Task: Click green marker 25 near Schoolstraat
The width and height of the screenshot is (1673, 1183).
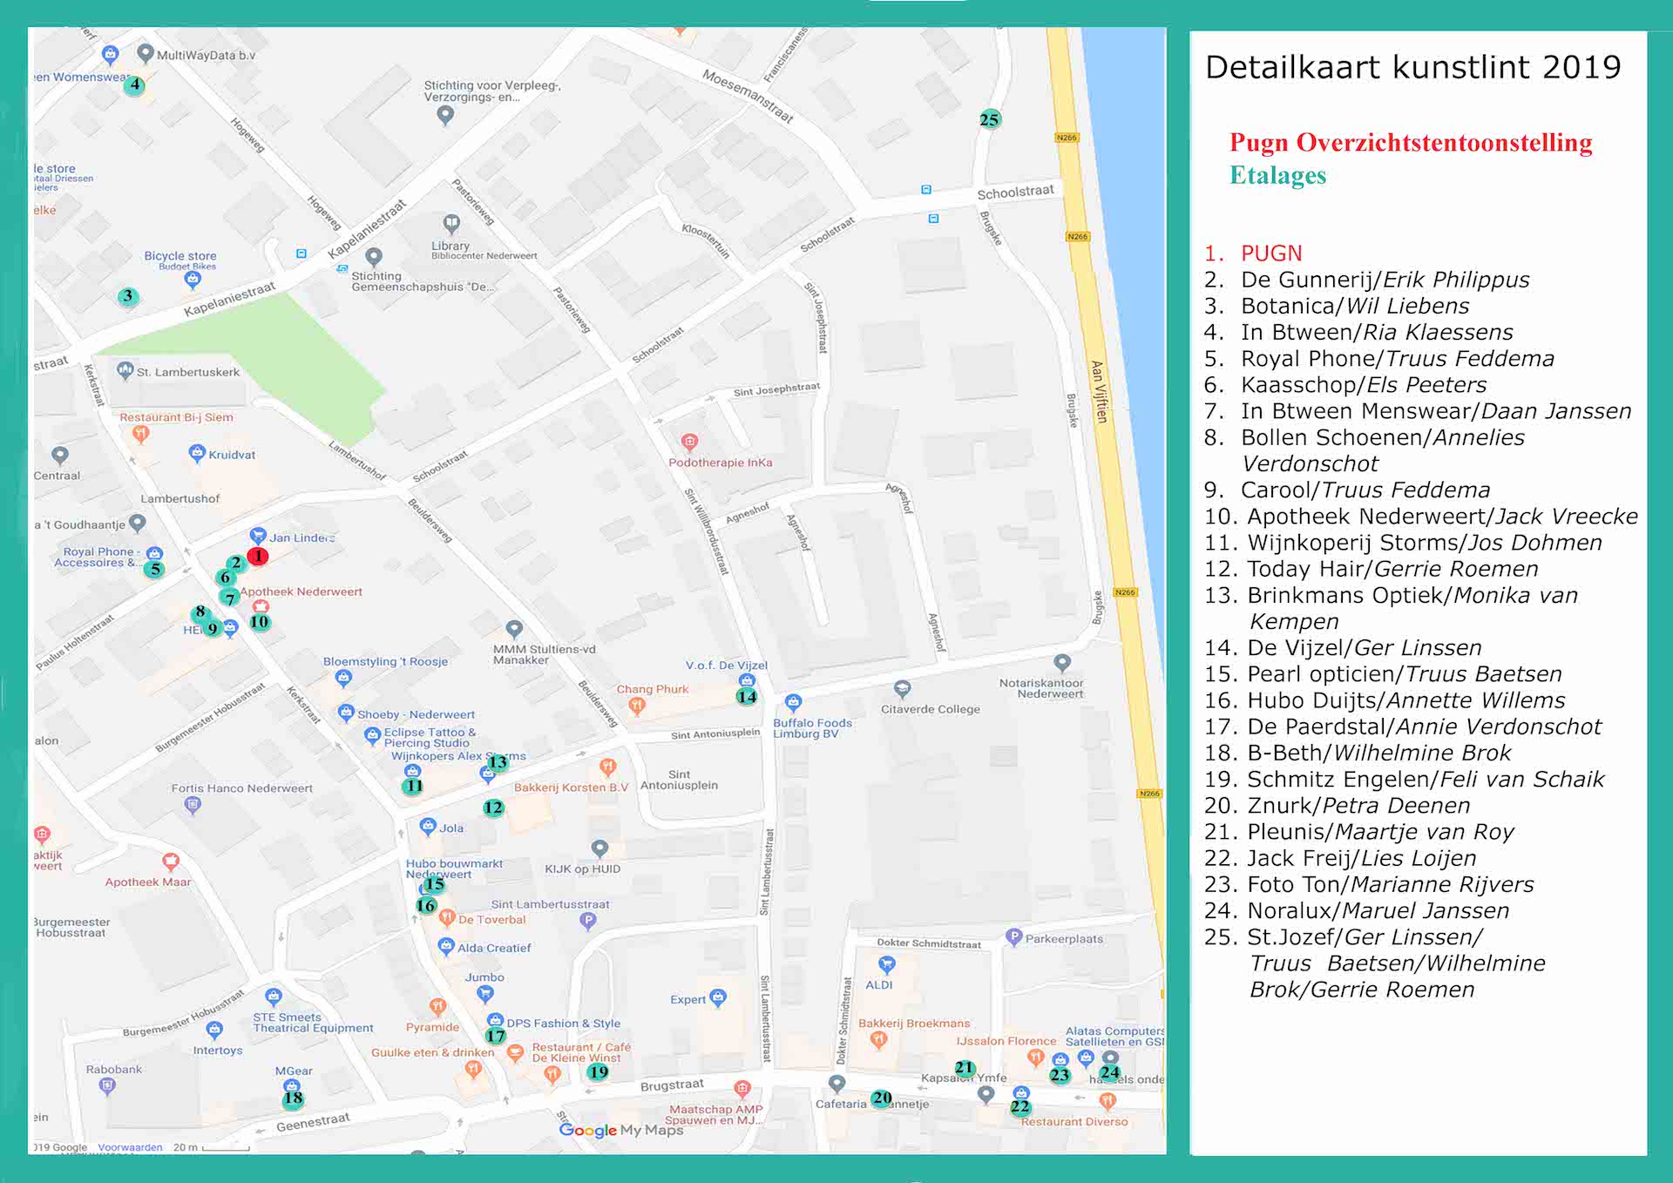Action: [x=989, y=119]
